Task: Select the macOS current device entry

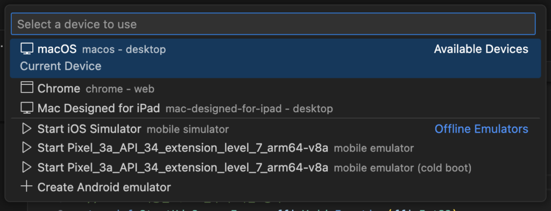Action: click(x=275, y=58)
